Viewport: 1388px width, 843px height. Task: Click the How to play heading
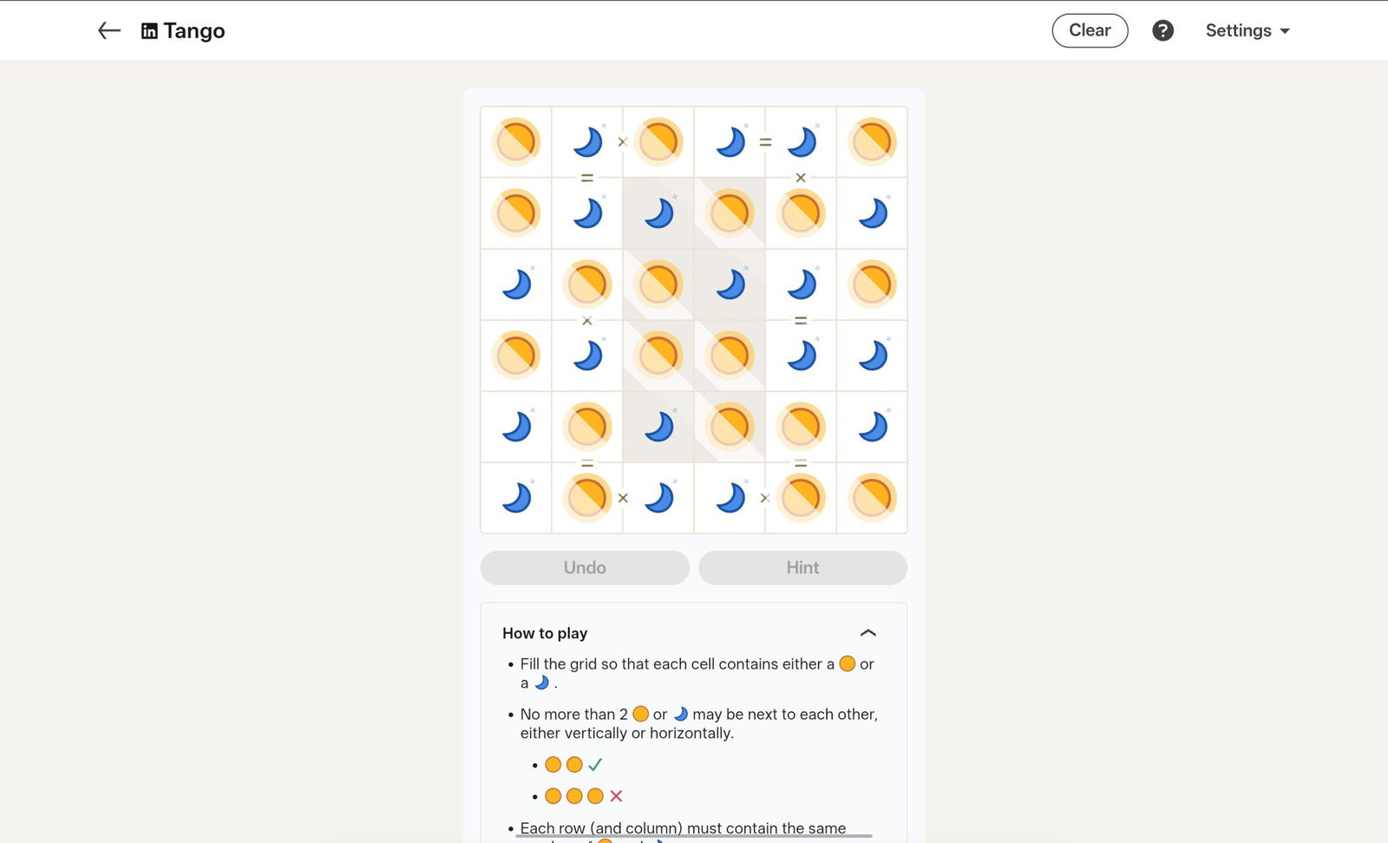point(545,633)
